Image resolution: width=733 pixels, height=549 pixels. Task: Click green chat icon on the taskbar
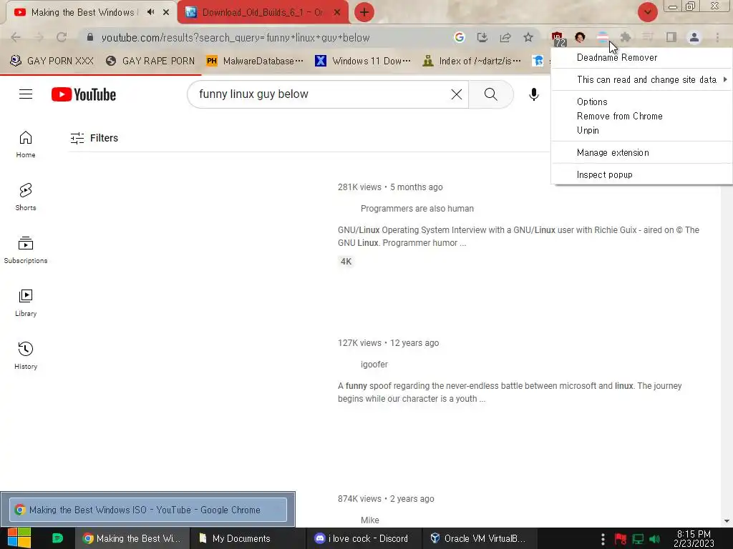coord(57,538)
